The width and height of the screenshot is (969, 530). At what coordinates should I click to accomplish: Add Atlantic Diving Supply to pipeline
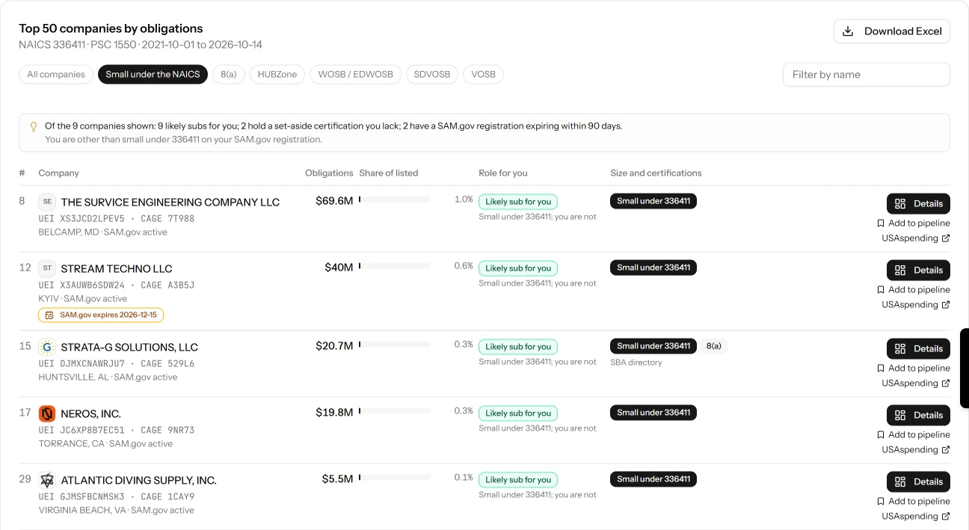pos(914,502)
